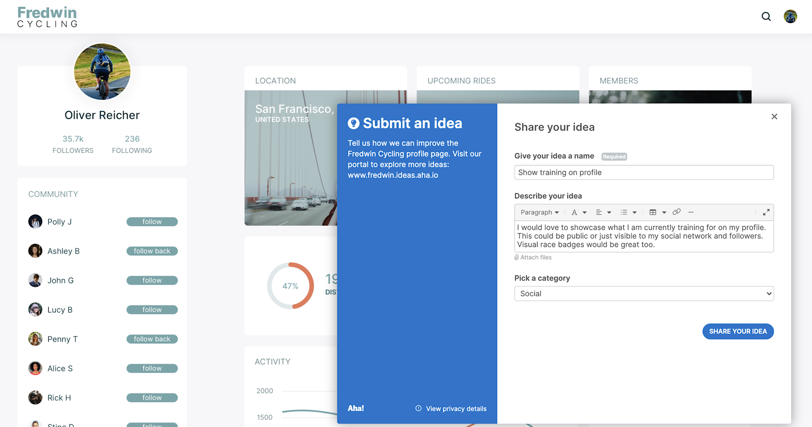Click the Attach files paperclip
This screenshot has width=812, height=427.
coord(516,257)
